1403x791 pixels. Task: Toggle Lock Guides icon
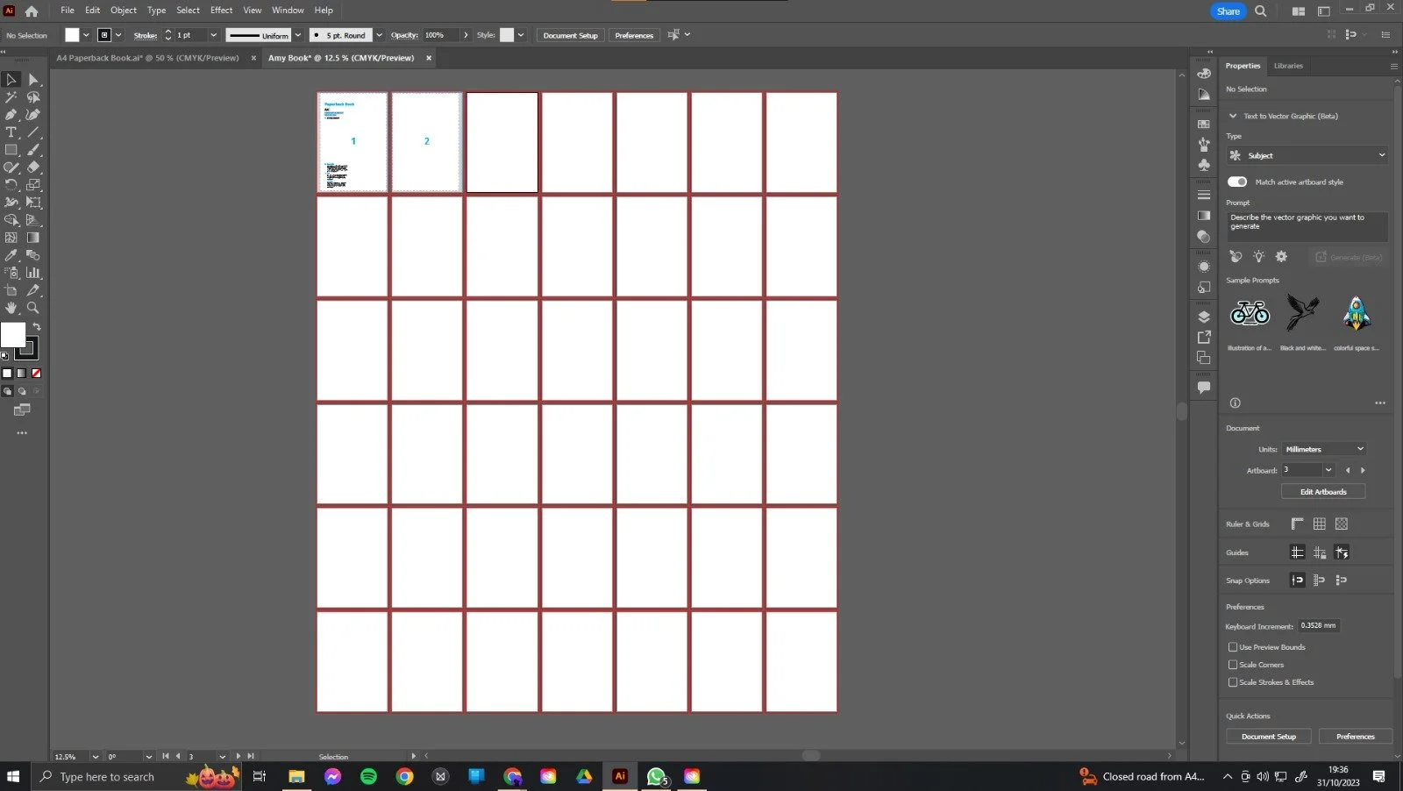(x=1320, y=552)
